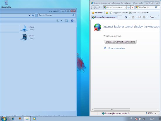Click the Paint palette taskbar icon
This screenshot has height=121, width=161.
(20, 119)
